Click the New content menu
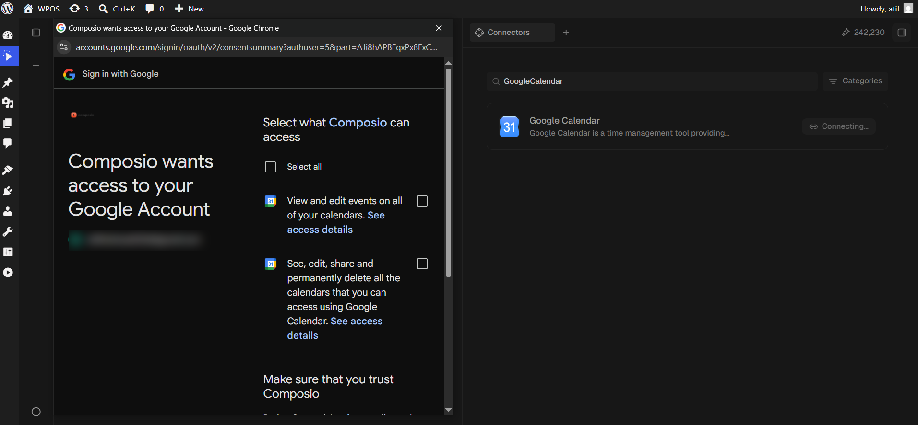The height and width of the screenshot is (425, 918). click(189, 9)
